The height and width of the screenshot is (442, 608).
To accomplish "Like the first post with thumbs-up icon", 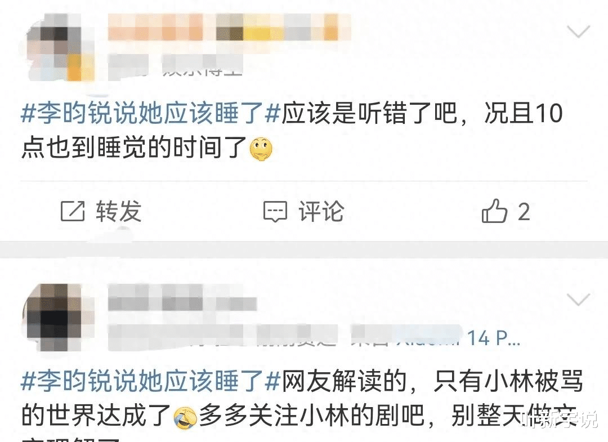I will 494,211.
